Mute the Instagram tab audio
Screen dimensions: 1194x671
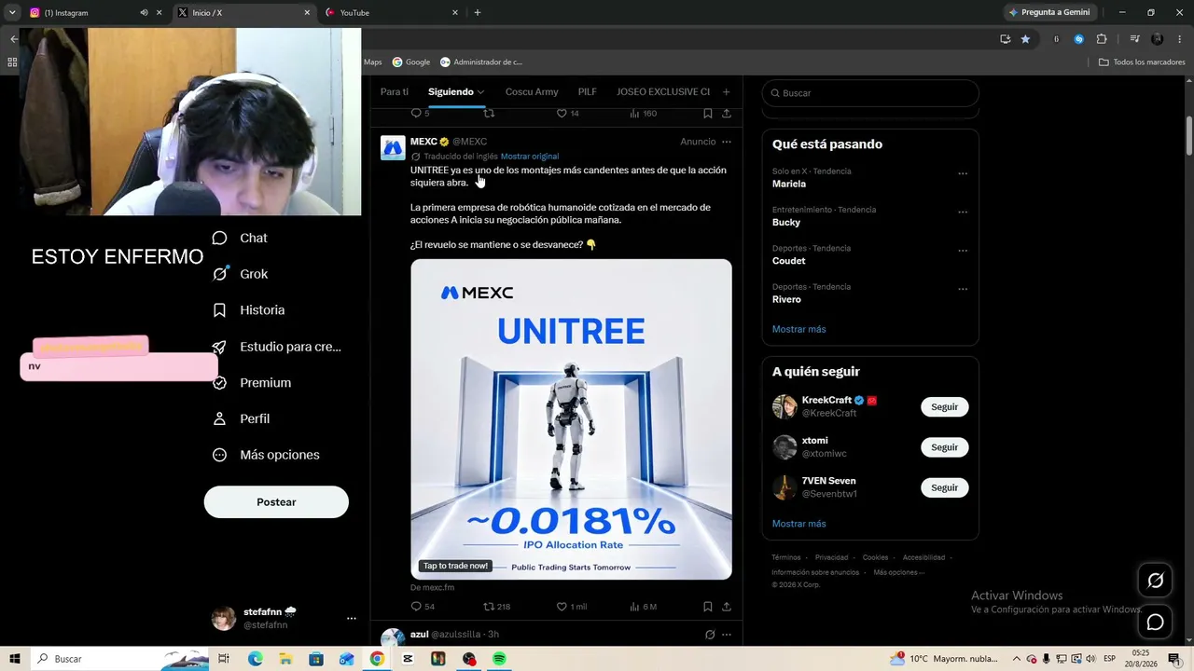click(144, 13)
